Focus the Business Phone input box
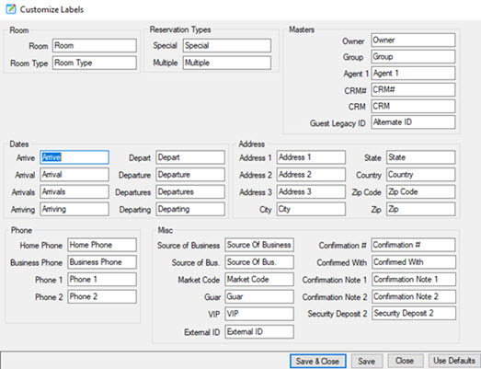This screenshot has height=369, width=481. tap(102, 262)
